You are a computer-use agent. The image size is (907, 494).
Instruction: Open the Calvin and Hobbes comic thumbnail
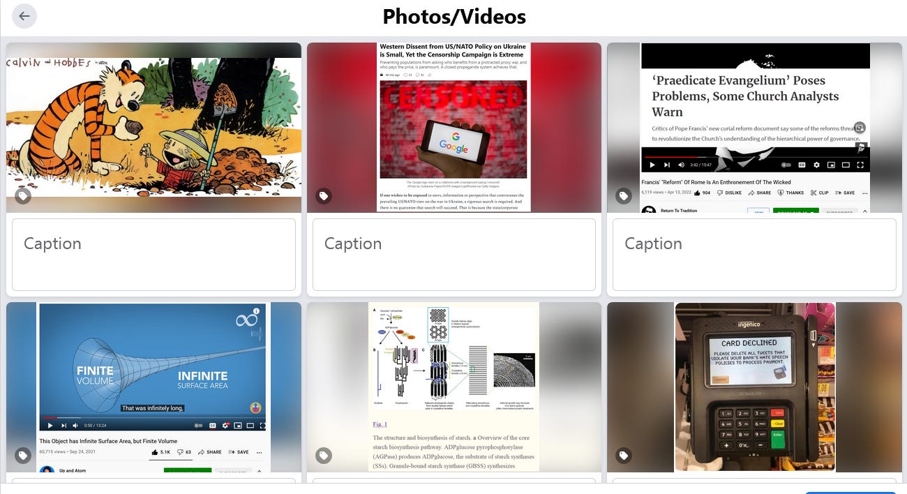[x=153, y=128]
